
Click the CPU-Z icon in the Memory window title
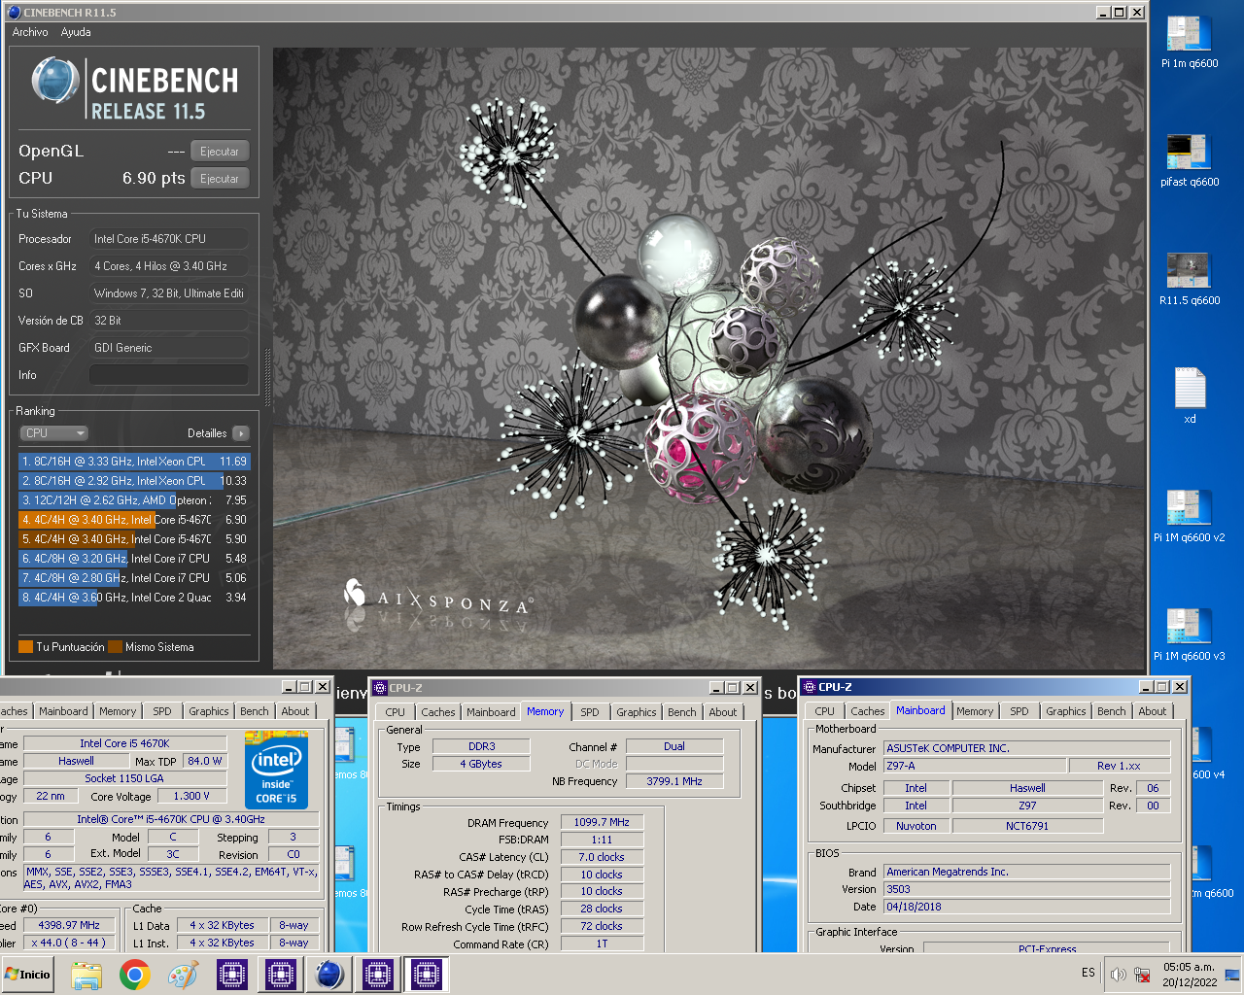pyautogui.click(x=380, y=687)
